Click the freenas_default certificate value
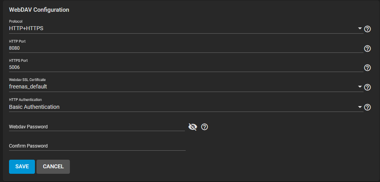 pyautogui.click(x=28, y=86)
